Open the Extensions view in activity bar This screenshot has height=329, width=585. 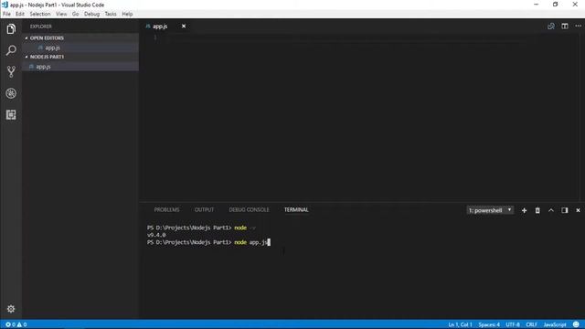[11, 114]
